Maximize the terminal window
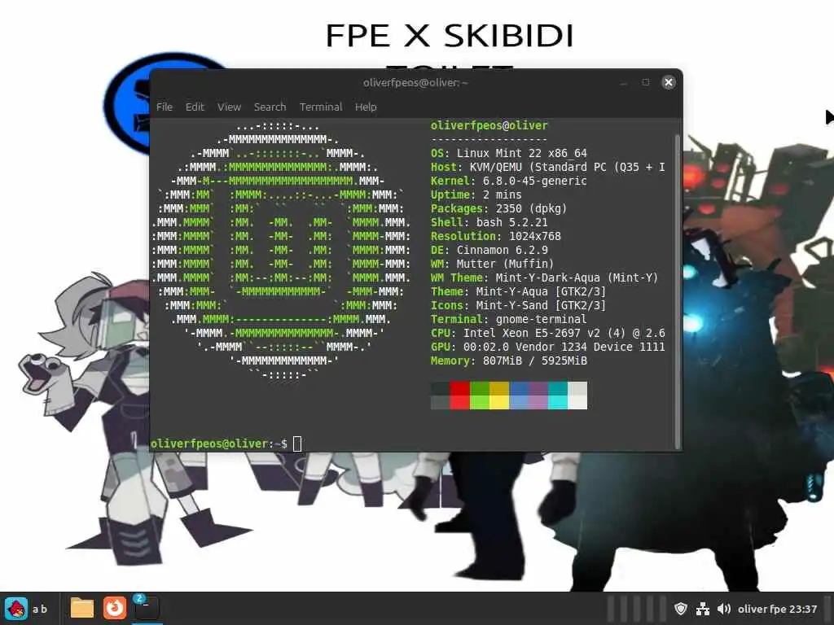Image resolution: width=834 pixels, height=625 pixels. (646, 82)
